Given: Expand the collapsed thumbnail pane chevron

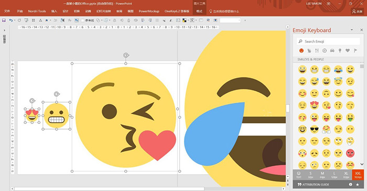Looking at the screenshot, I should 4,30.
